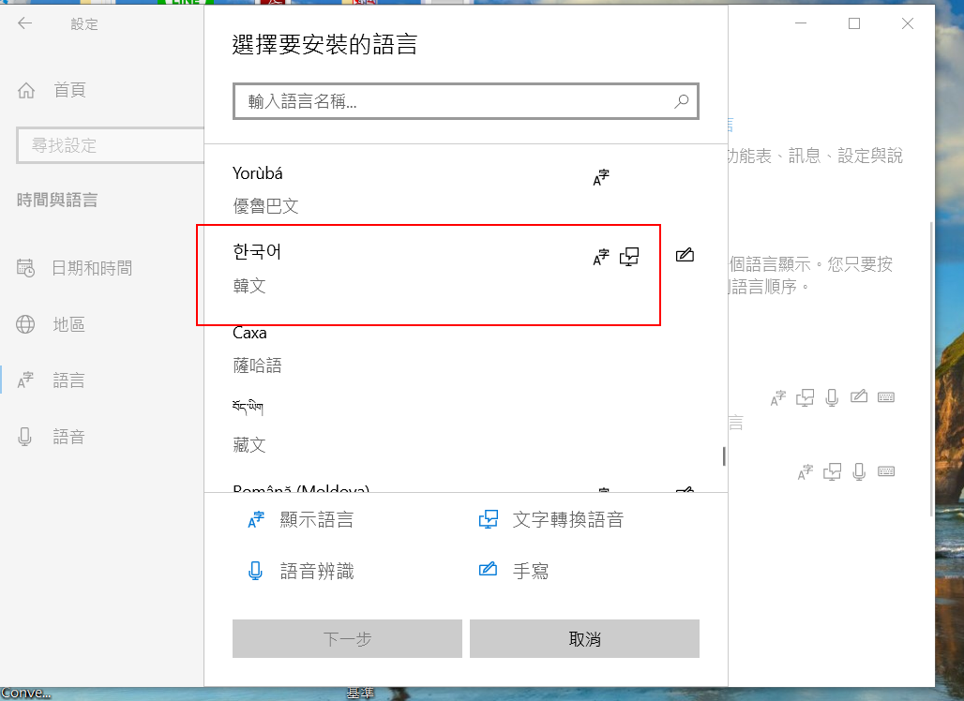This screenshot has height=701, width=964.
Task: Click Yorùbá display language icon
Action: [601, 178]
